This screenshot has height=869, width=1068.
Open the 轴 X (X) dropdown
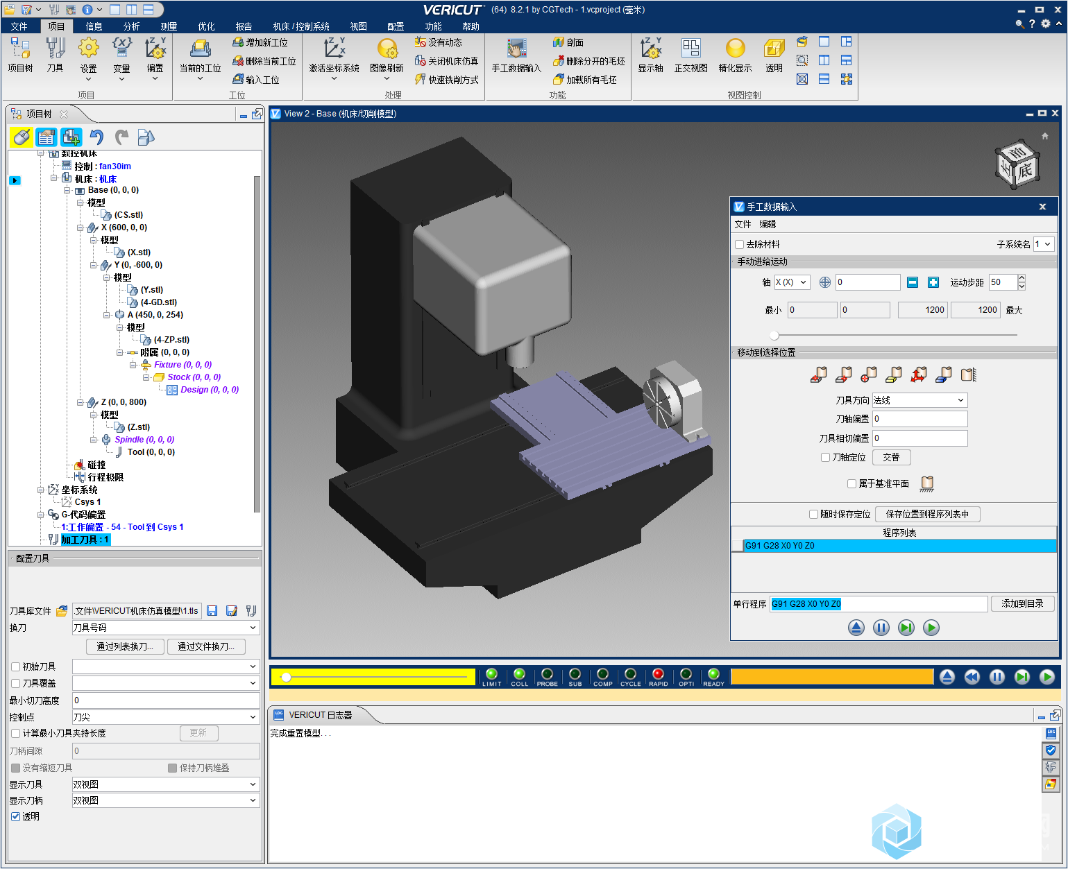click(x=792, y=282)
